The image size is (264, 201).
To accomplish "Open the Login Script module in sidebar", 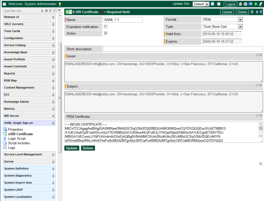I will (x=16, y=138).
